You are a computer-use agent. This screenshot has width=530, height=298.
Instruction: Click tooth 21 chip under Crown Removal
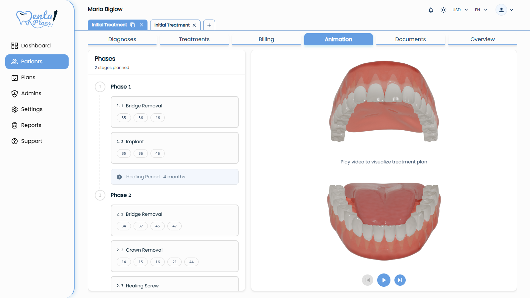tap(174, 262)
